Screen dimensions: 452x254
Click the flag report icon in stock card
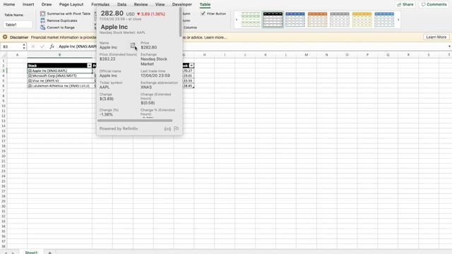176,128
